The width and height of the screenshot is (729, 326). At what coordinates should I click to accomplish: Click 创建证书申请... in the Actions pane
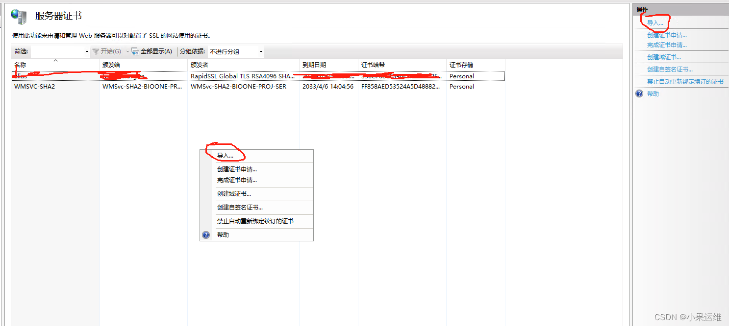pos(667,35)
